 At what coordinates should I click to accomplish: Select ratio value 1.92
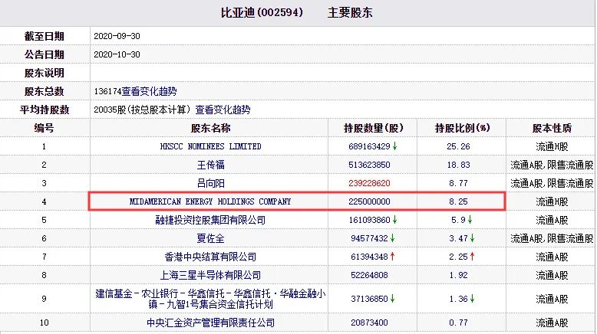click(458, 275)
